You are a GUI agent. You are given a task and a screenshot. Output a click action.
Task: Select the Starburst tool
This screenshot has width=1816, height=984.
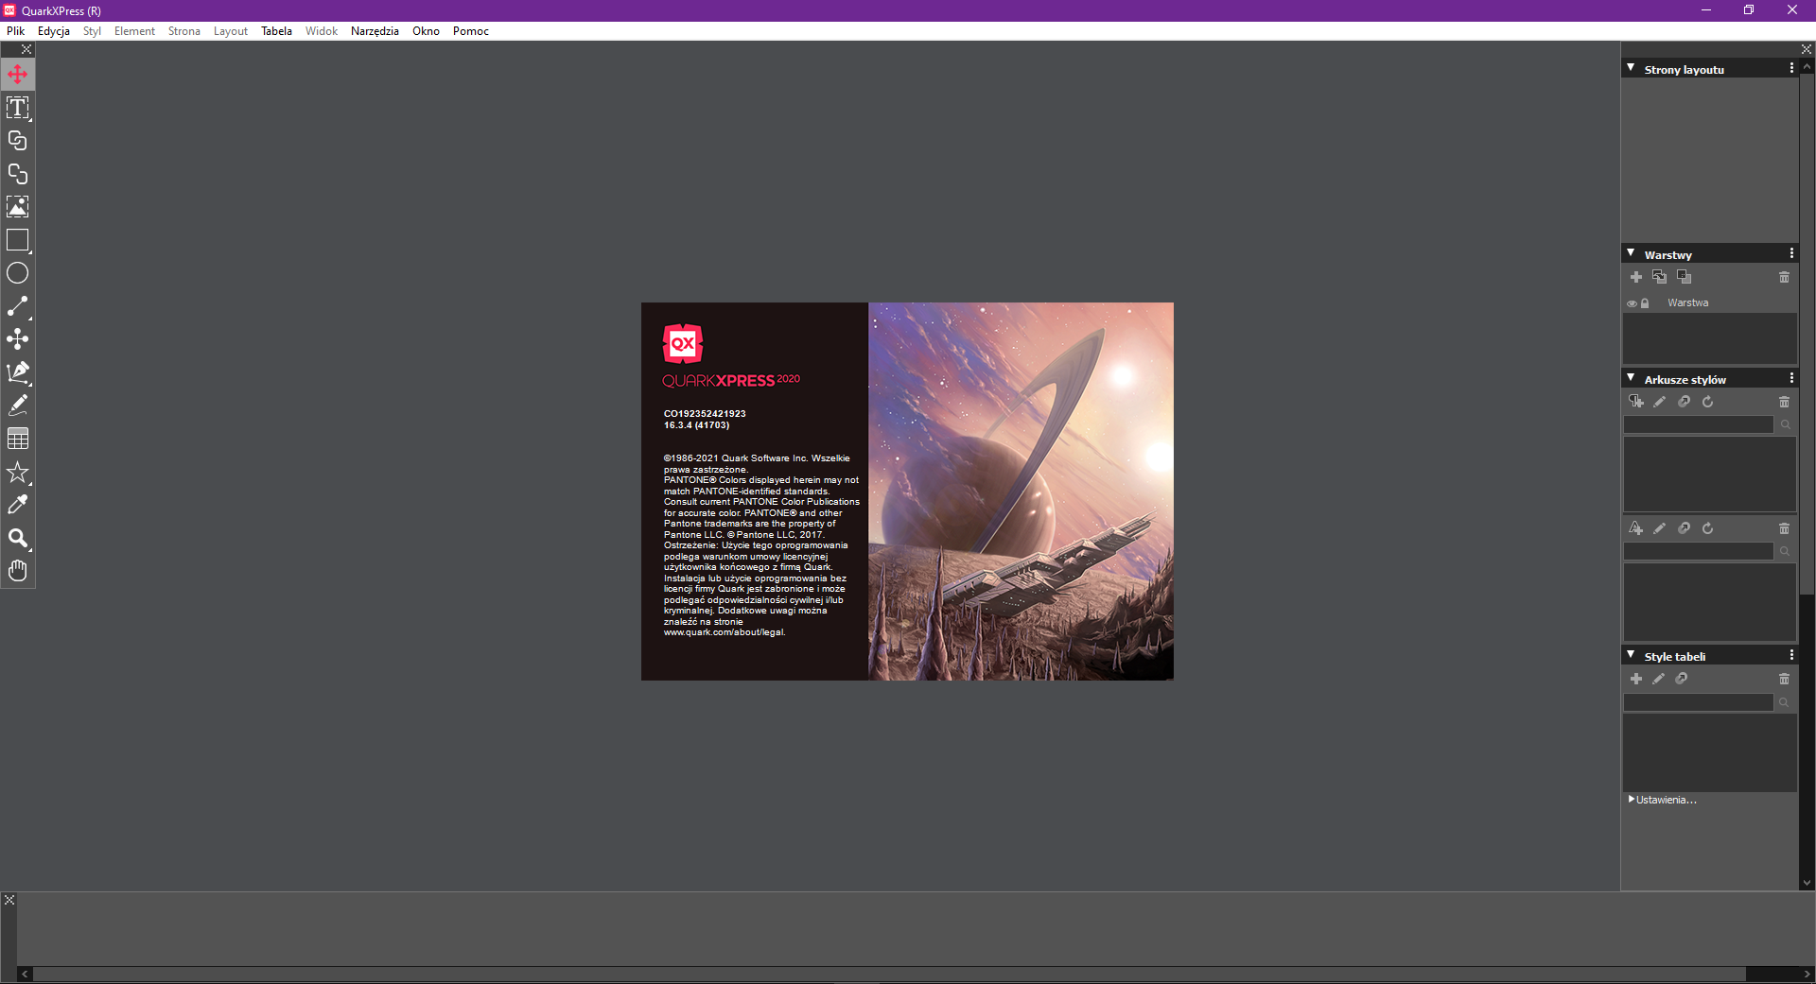(x=18, y=472)
